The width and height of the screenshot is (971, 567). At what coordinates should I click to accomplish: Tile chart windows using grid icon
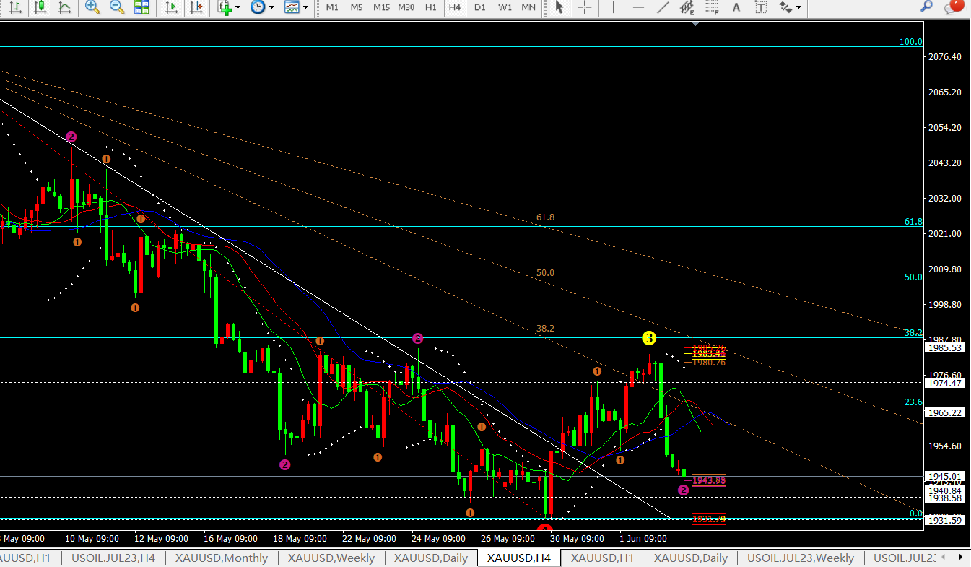[141, 7]
